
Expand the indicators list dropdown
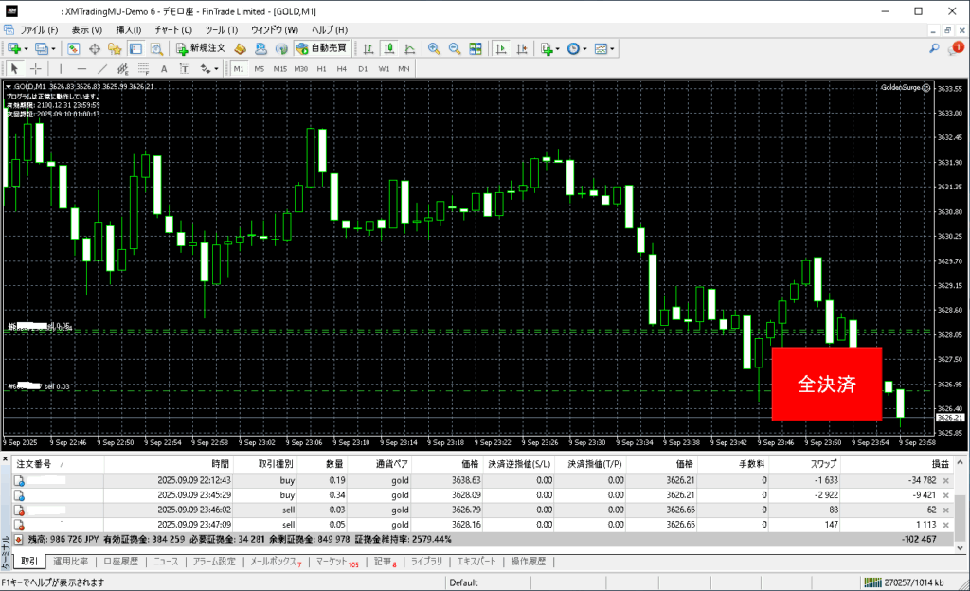[559, 48]
